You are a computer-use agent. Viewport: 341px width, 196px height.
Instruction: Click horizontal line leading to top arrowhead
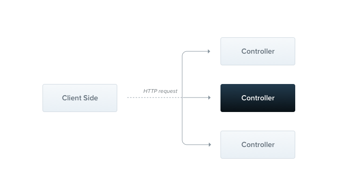click(x=198, y=51)
